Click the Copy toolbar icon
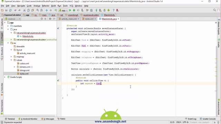Screen dimensions: 221x124 [28, 10]
